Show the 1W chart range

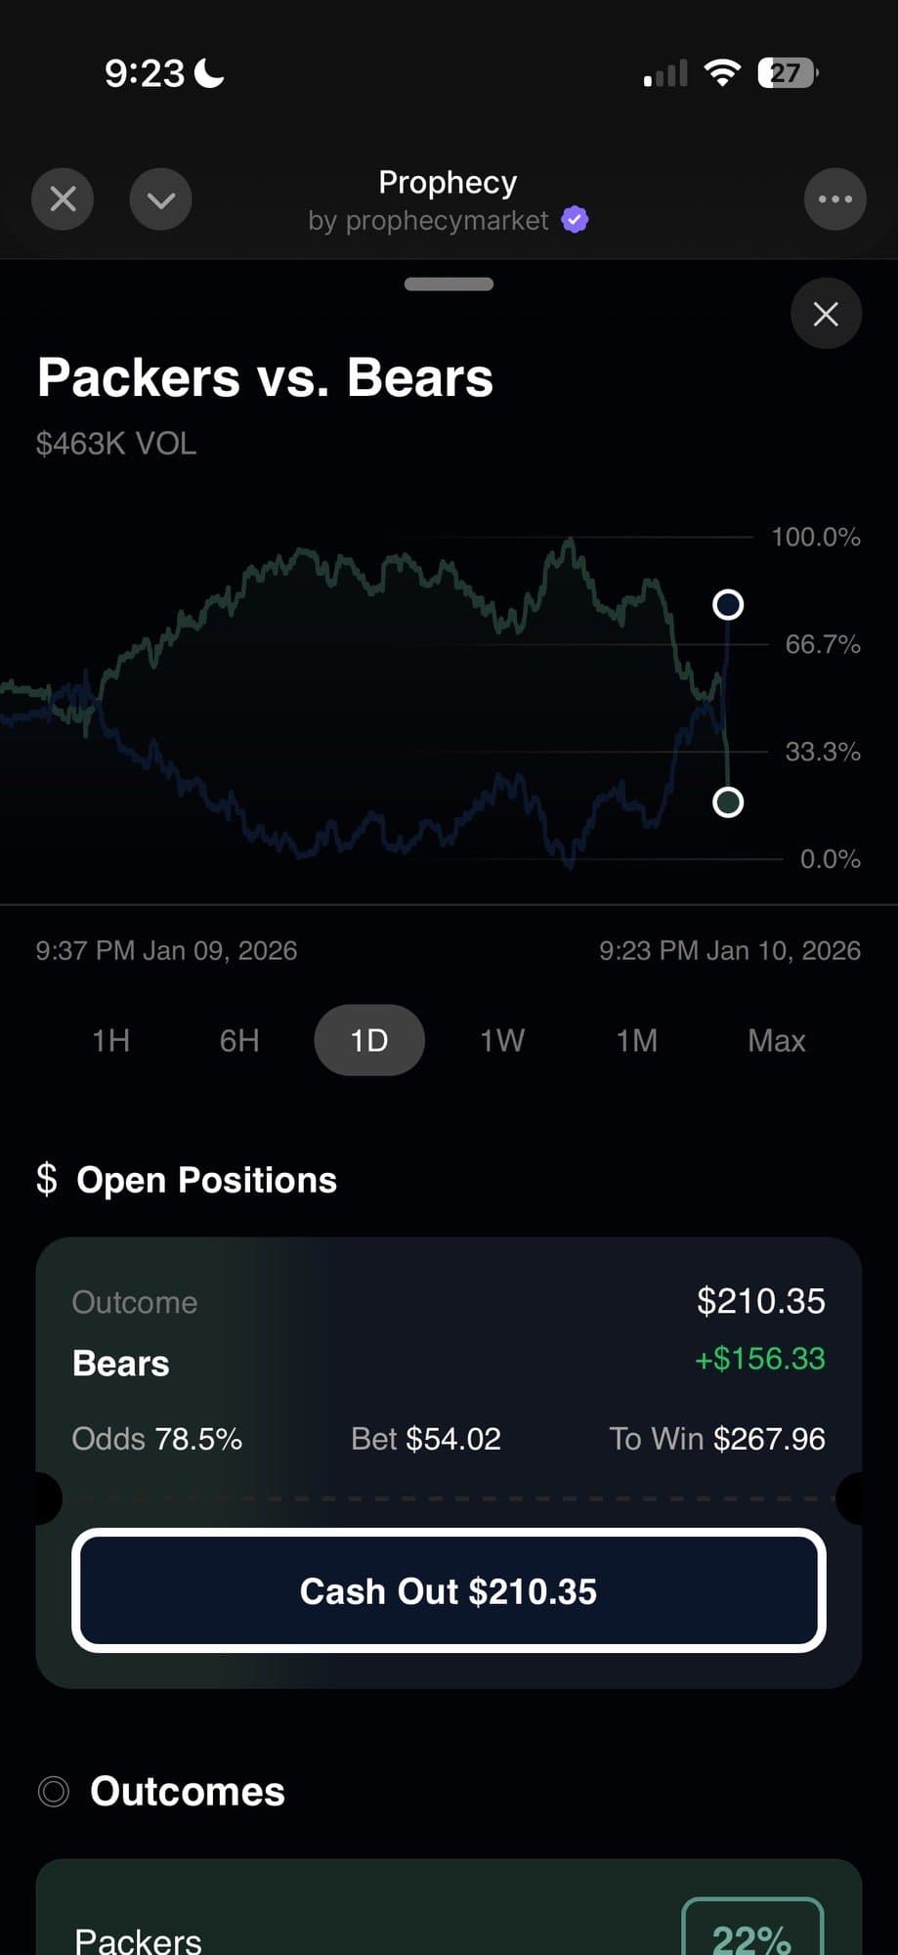[x=502, y=1040]
